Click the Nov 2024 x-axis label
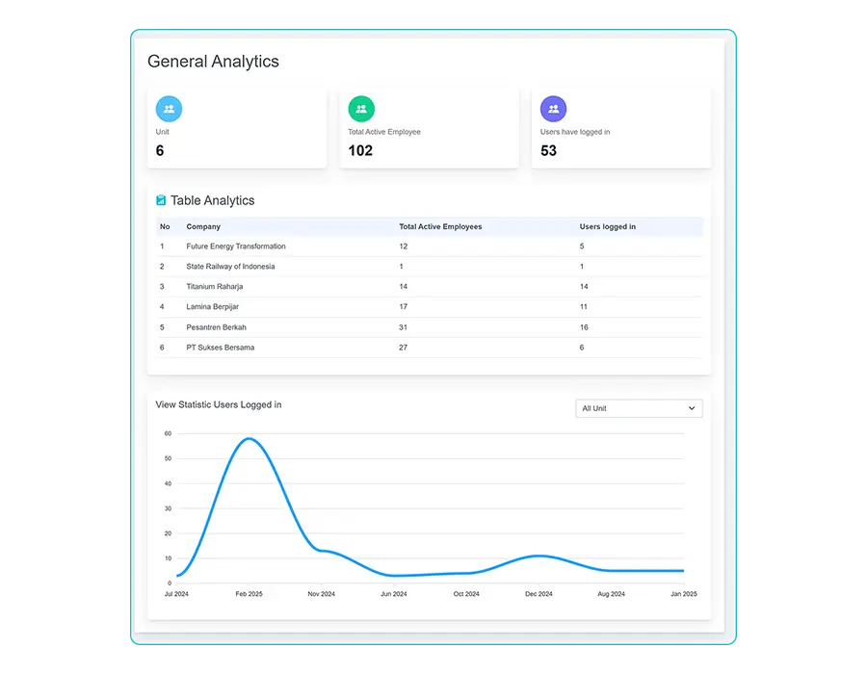Screen dimensions: 867x674 [x=321, y=594]
